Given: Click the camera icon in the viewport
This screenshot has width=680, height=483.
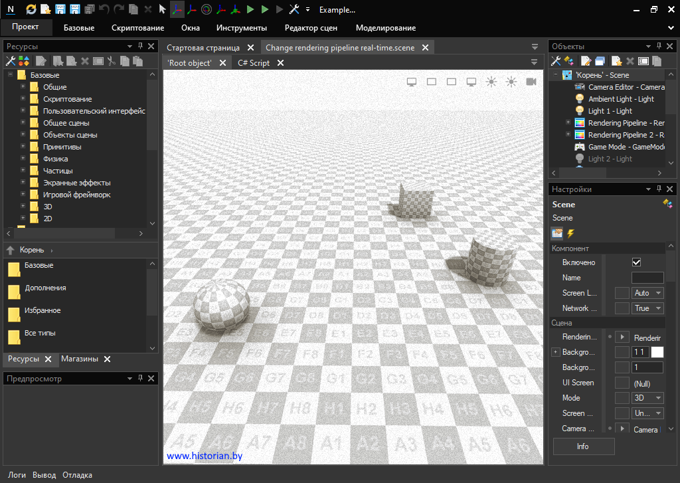Looking at the screenshot, I should (x=531, y=82).
